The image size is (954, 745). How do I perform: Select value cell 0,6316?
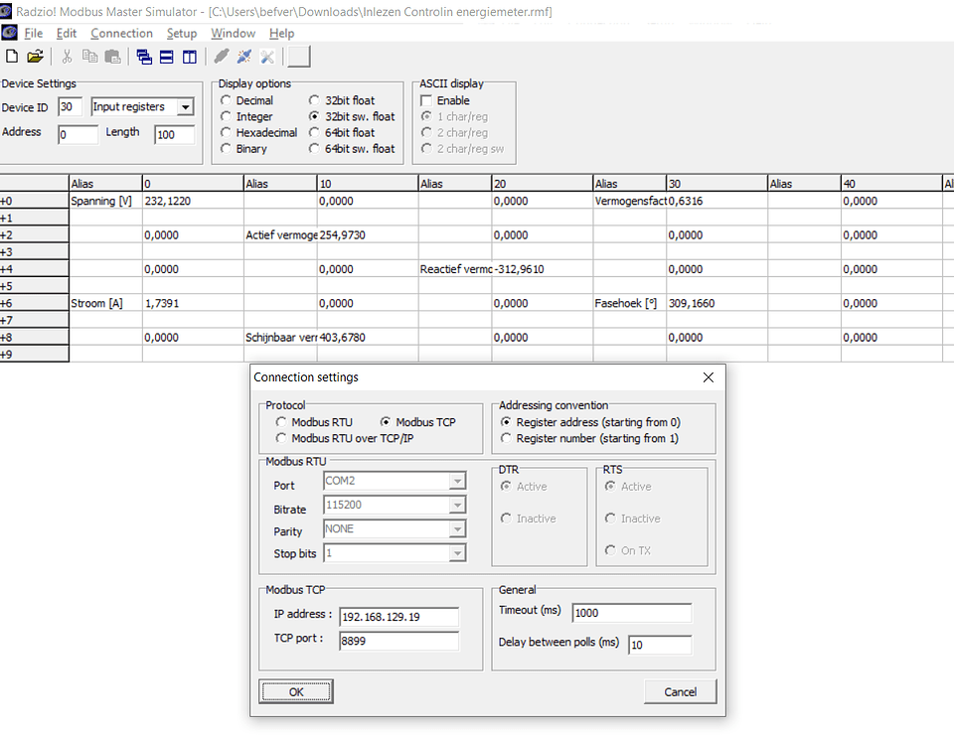click(x=716, y=201)
